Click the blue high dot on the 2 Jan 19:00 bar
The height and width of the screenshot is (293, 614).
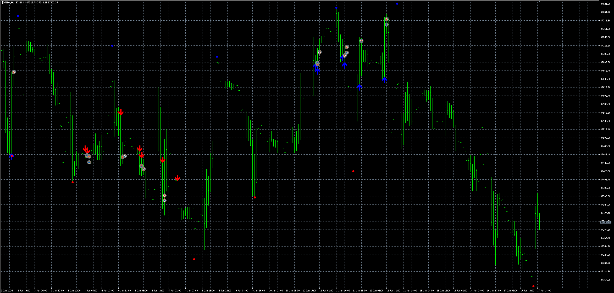pyautogui.click(x=18, y=16)
